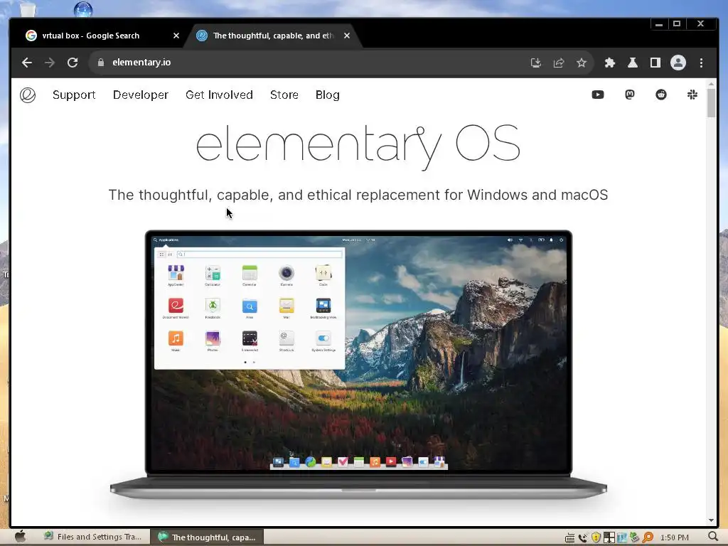Select the elementary tab titled The thoughtful, capable
The width and height of the screenshot is (728, 546).
(272, 36)
